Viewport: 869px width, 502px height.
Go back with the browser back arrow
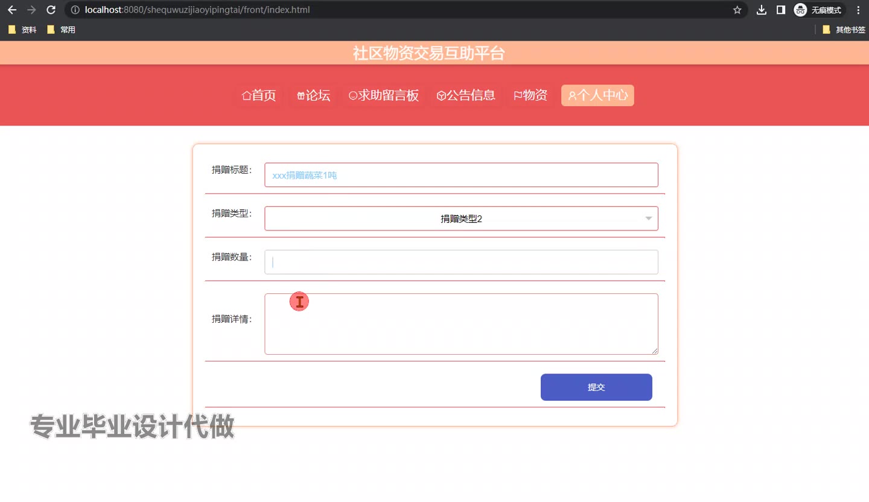click(12, 10)
